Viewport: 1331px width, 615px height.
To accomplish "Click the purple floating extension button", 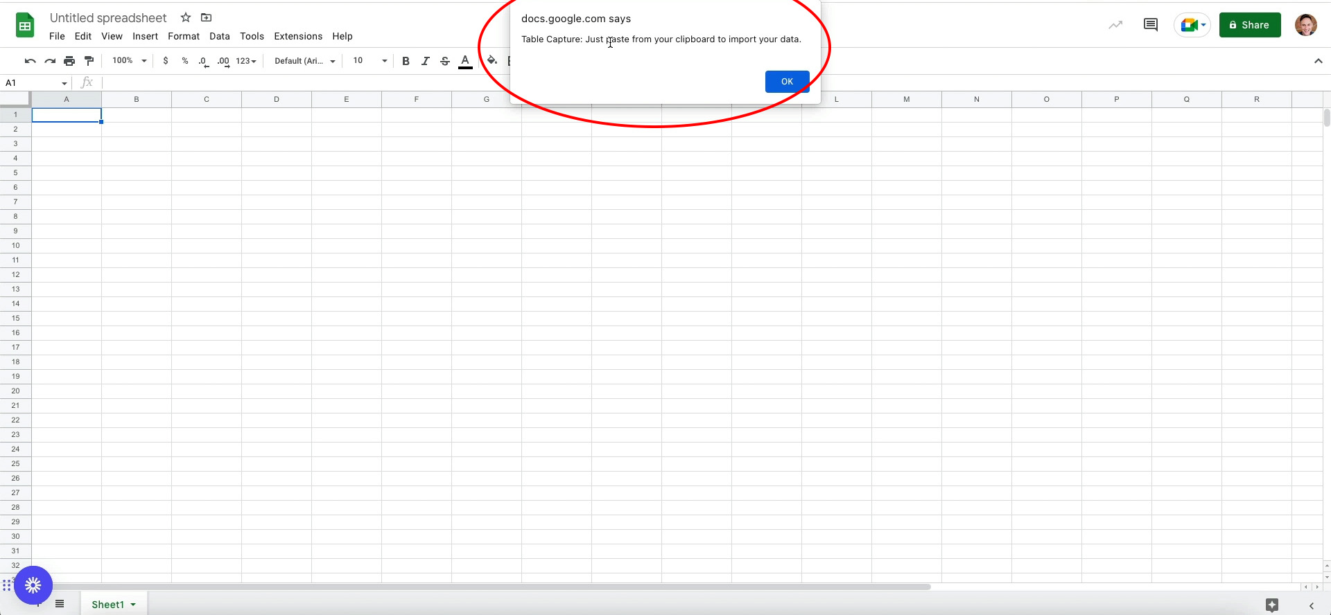I will tap(33, 585).
